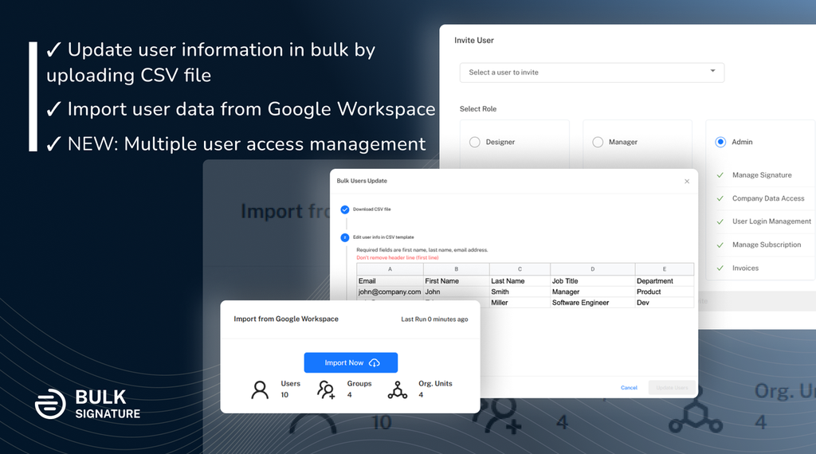The width and height of the screenshot is (816, 454).
Task: Close the Bulk Users Update dialog
Action: coord(687,182)
